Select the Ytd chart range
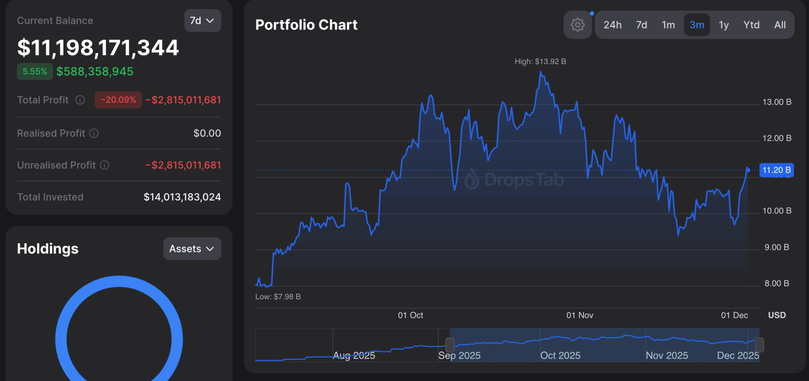The image size is (809, 381). [x=751, y=25]
